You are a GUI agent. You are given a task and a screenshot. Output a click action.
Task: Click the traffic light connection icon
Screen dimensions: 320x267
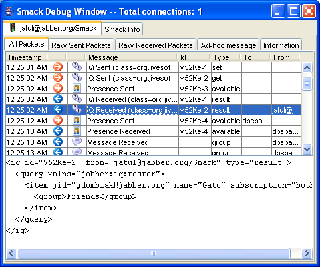click(13, 28)
